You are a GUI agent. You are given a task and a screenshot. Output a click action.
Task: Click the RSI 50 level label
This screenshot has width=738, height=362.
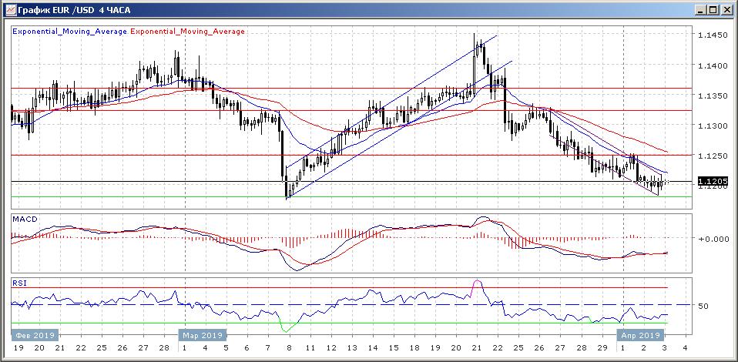[703, 306]
